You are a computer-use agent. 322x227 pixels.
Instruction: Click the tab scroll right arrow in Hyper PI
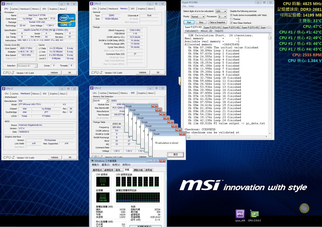[x=270, y=27]
